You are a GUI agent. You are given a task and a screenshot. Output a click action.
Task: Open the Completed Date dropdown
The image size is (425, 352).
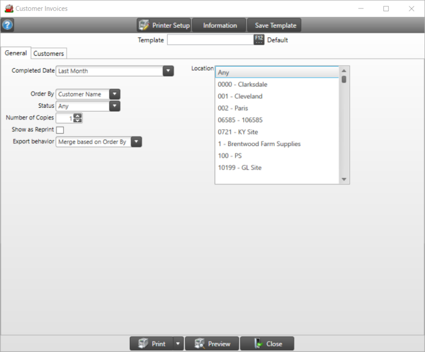(x=168, y=71)
